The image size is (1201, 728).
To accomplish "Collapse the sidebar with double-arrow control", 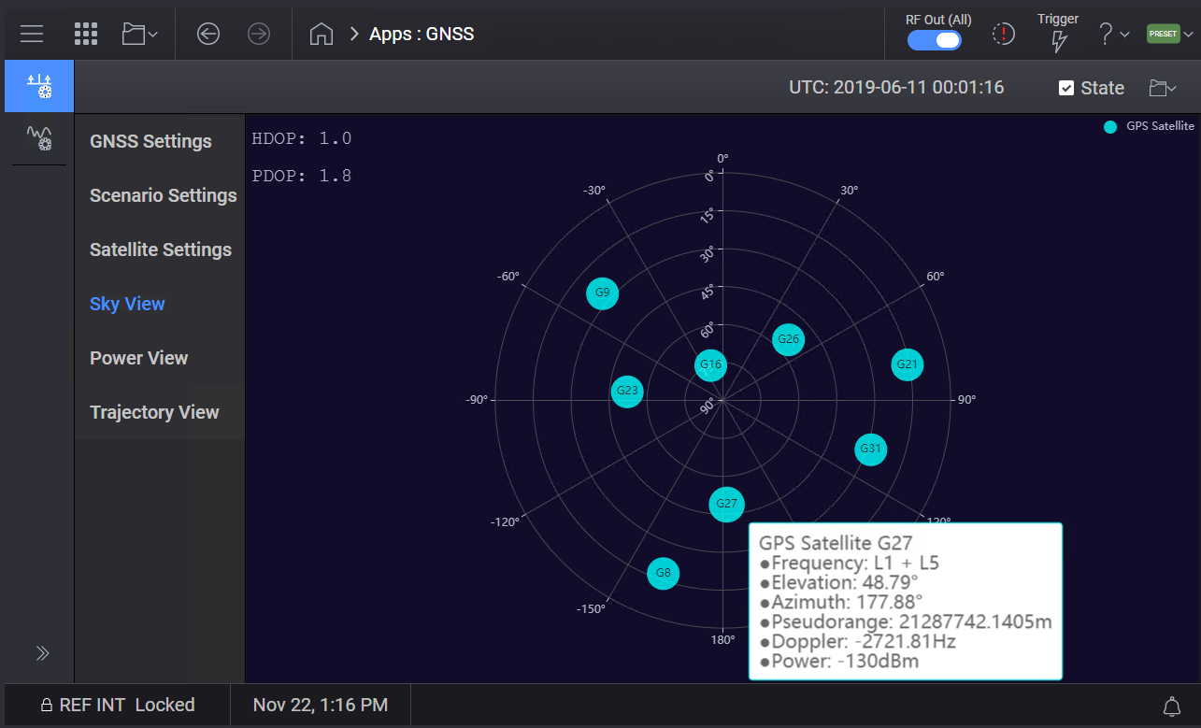I will pyautogui.click(x=41, y=653).
